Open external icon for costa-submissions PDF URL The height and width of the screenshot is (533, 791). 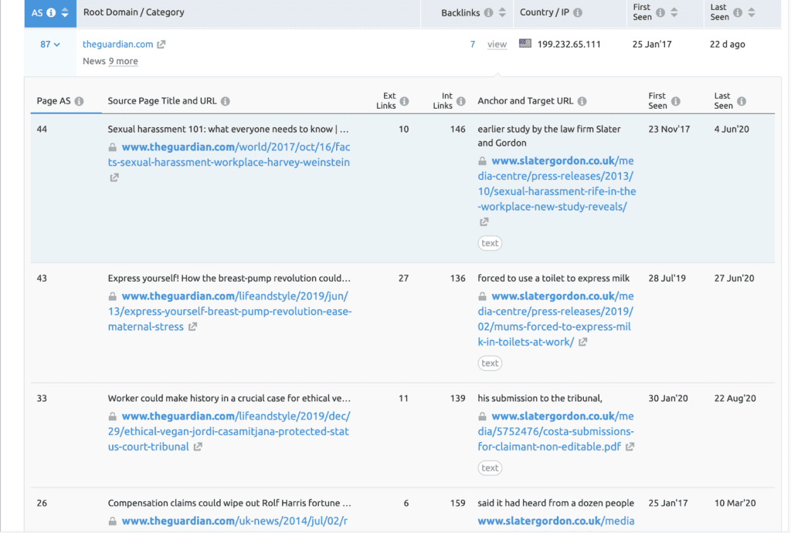[630, 447]
